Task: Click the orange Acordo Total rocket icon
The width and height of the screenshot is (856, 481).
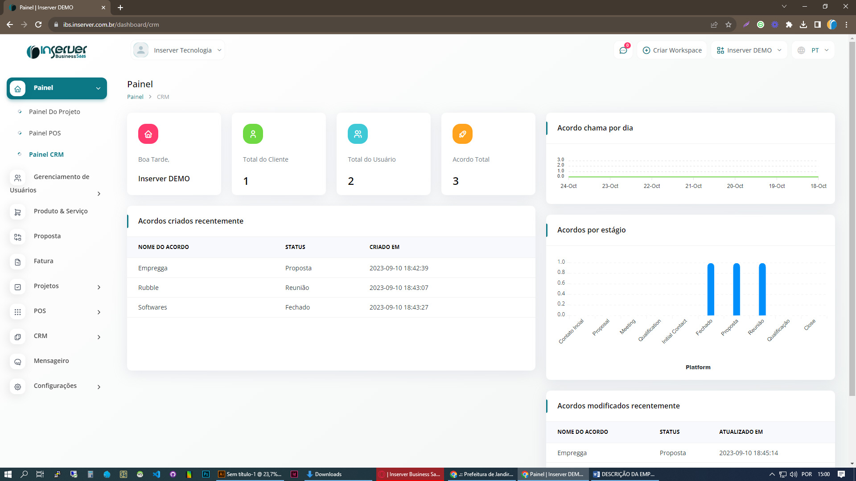Action: point(462,134)
